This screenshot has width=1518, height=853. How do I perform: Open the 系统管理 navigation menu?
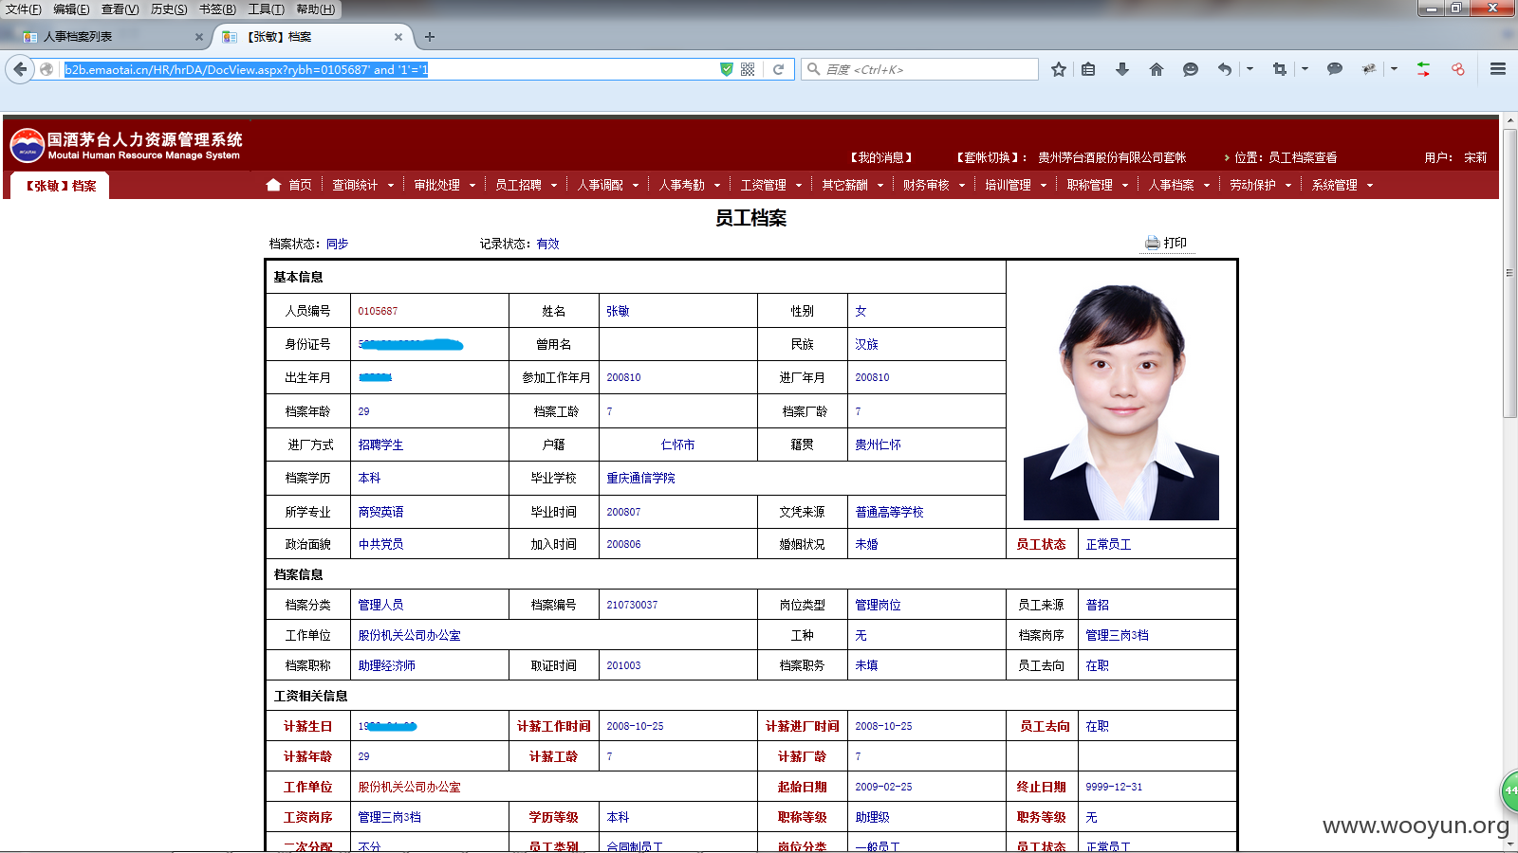click(1334, 185)
